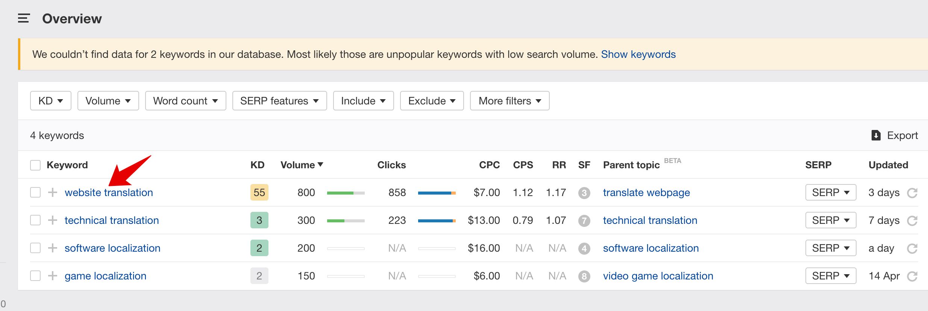Open SERP dropdown for software localization
Image resolution: width=928 pixels, height=311 pixels.
(831, 248)
